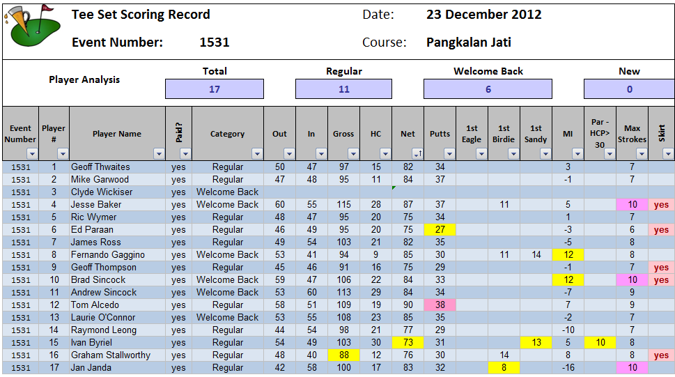This screenshot has height=377, width=675.
Task: Select the Total players count box
Action: pos(215,89)
